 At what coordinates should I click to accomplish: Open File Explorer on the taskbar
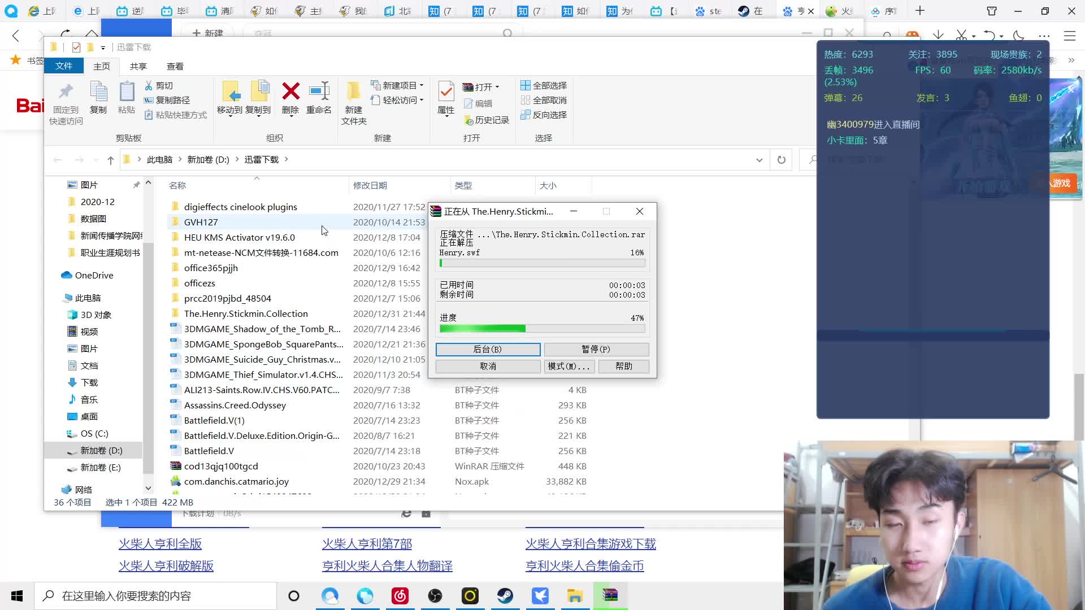tap(575, 596)
